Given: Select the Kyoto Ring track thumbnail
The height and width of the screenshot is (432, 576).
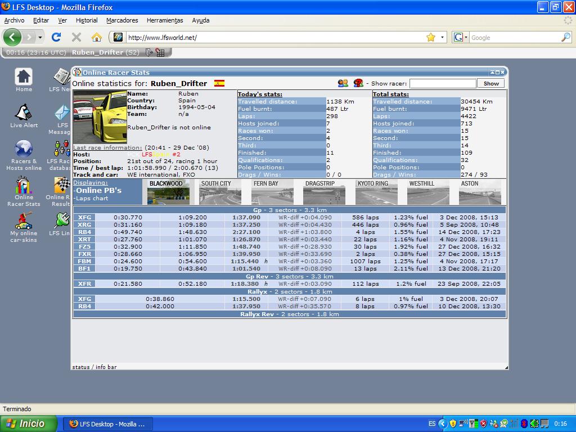Looking at the screenshot, I should pos(376,192).
